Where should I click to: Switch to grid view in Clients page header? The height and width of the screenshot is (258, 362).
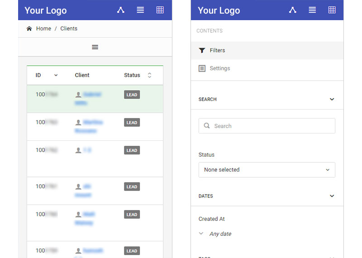point(160,10)
